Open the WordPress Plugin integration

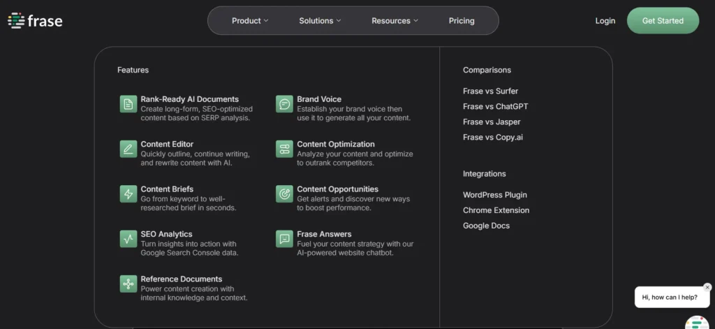(x=495, y=195)
